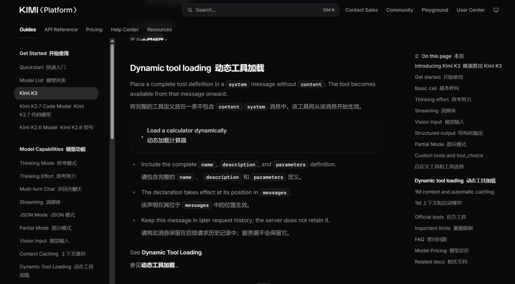This screenshot has height=284, width=515.
Task: Focus the Search input field
Action: pyautogui.click(x=260, y=10)
